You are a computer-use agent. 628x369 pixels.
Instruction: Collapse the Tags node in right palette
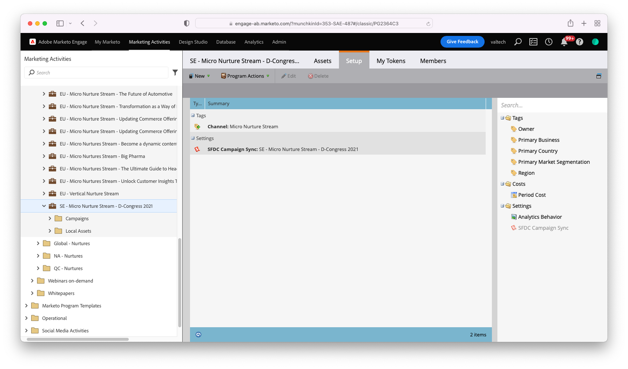[503, 118]
